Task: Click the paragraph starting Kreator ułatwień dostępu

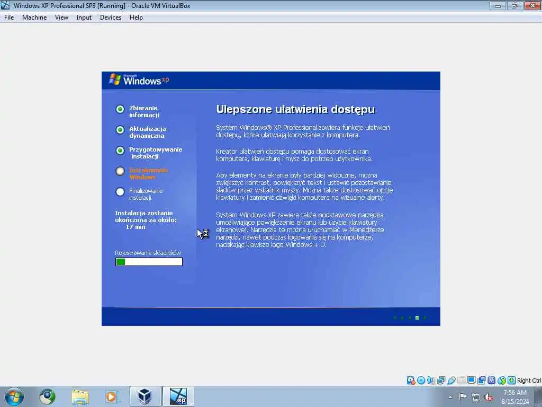Action: pos(294,155)
